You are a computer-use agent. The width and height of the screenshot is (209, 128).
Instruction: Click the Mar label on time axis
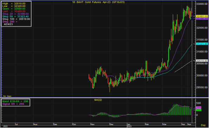165,125
